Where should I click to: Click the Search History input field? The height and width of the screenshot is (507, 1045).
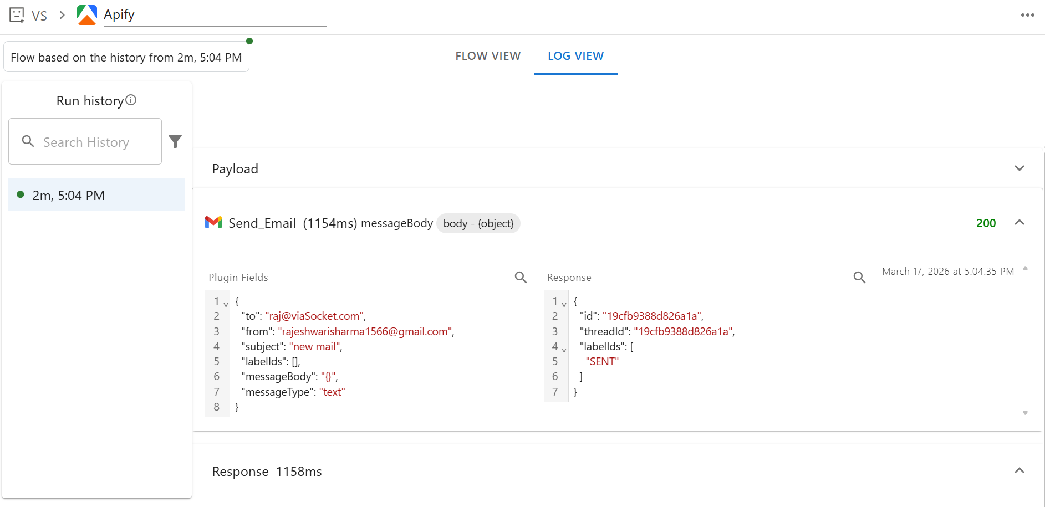click(x=89, y=141)
